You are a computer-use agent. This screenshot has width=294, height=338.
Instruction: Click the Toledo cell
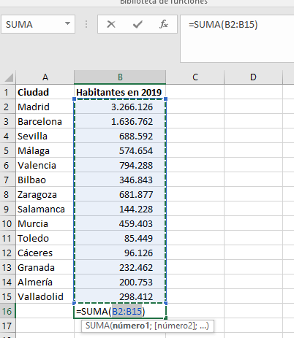(x=45, y=238)
